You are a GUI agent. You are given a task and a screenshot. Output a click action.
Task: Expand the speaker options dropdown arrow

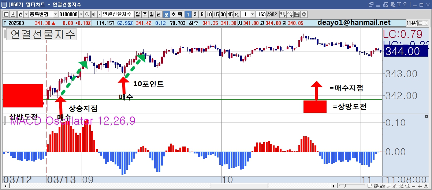pyautogui.click(x=100, y=14)
